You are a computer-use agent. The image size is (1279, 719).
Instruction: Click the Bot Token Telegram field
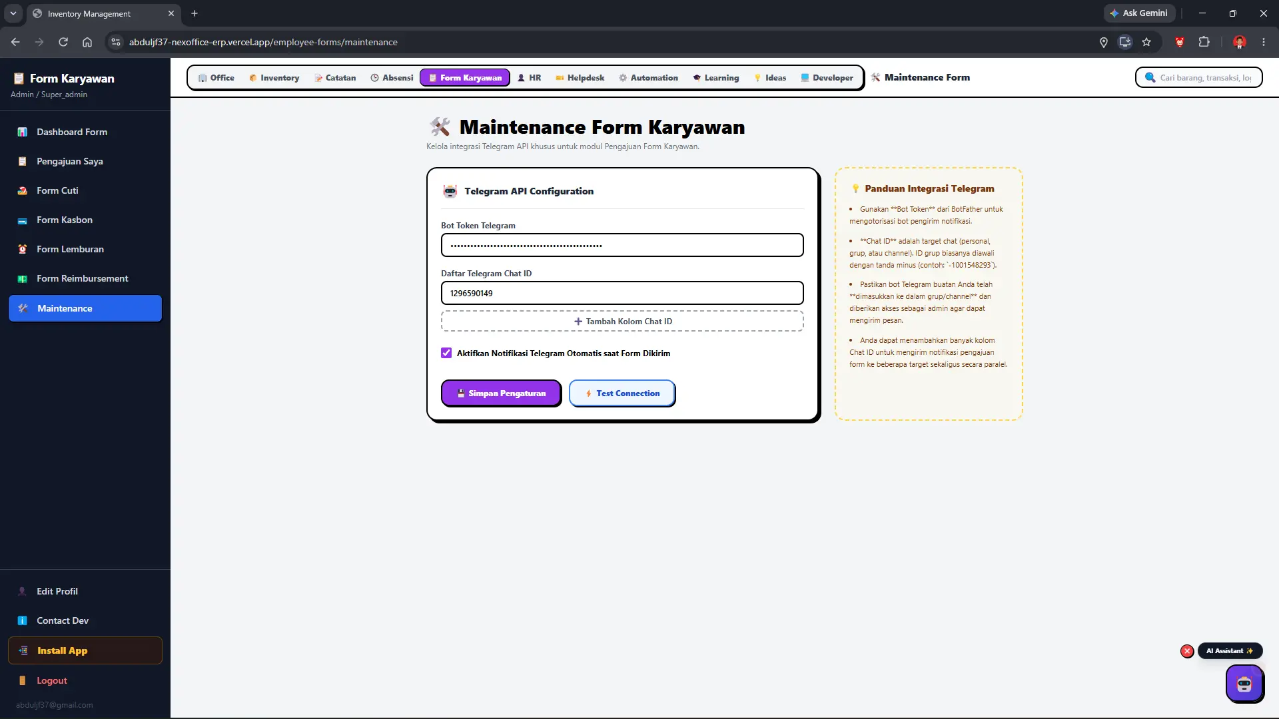pyautogui.click(x=622, y=245)
